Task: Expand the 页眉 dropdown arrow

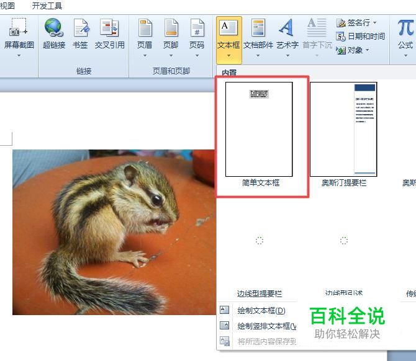Action: [x=145, y=55]
